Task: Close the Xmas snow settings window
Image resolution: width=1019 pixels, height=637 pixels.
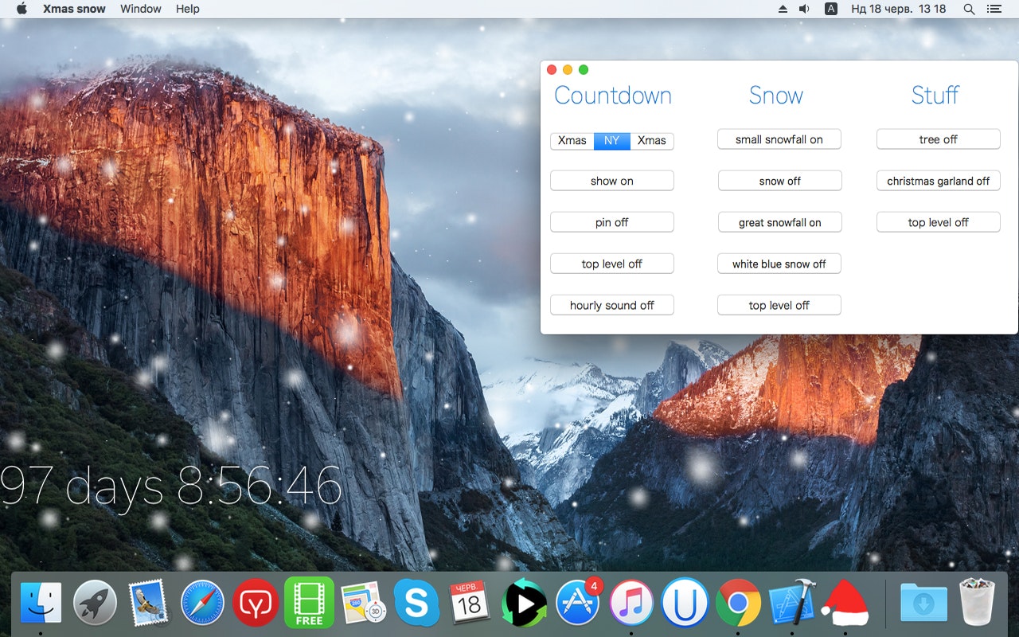Action: [x=552, y=70]
